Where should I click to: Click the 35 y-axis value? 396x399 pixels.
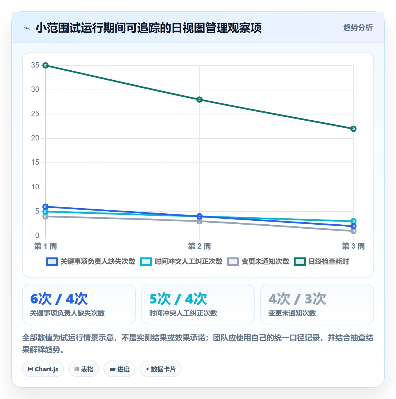[x=35, y=65]
